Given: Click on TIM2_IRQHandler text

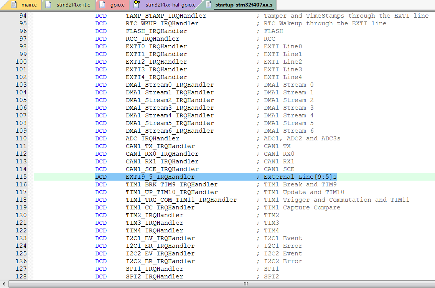Looking at the screenshot, I should [154, 215].
